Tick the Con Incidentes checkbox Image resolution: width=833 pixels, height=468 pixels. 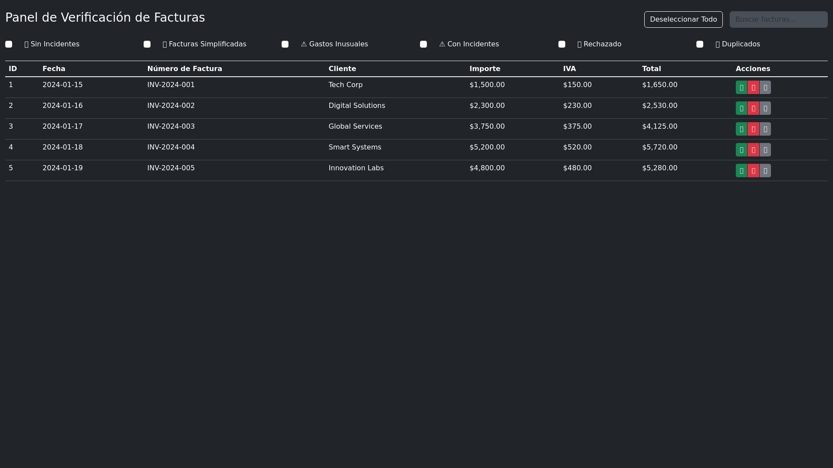[x=423, y=44]
